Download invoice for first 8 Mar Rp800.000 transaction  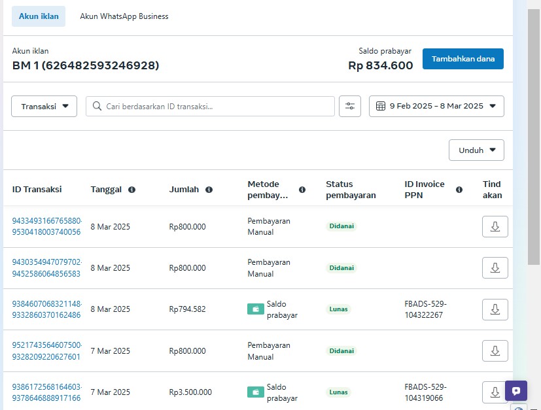(x=495, y=226)
